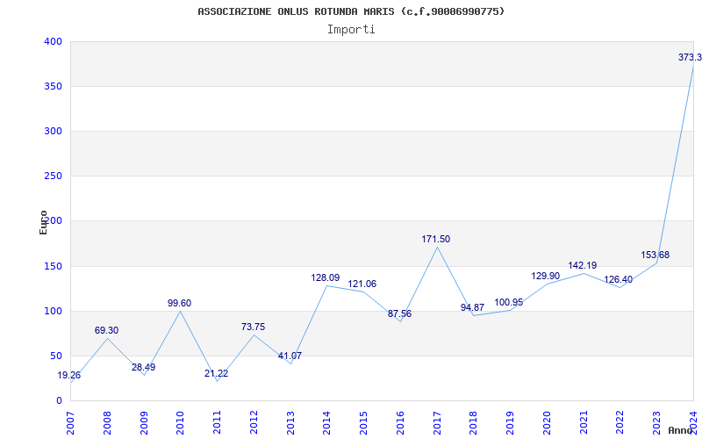Screen dimensions: 702x439
Task: Click the 19.26 data label for 2007
Action: coord(69,376)
